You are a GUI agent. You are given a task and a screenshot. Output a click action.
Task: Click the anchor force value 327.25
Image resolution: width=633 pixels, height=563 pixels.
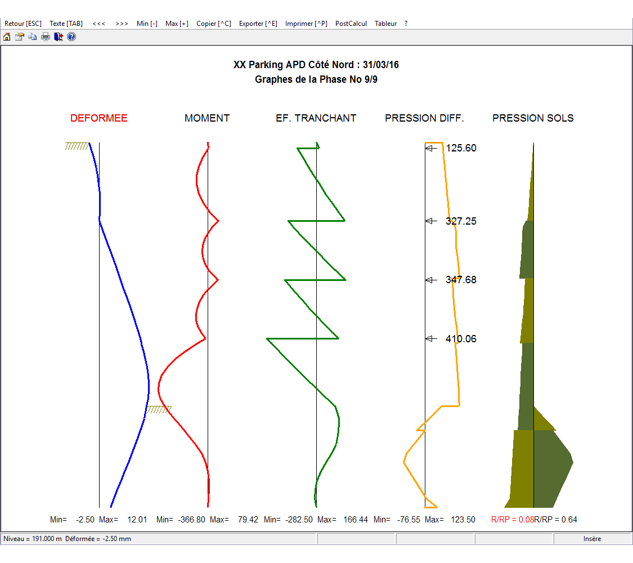pyautogui.click(x=461, y=221)
